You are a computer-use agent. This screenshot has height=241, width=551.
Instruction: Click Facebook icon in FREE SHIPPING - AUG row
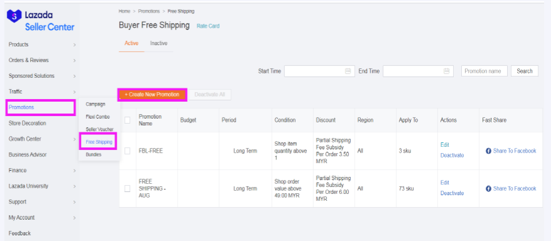pos(488,189)
